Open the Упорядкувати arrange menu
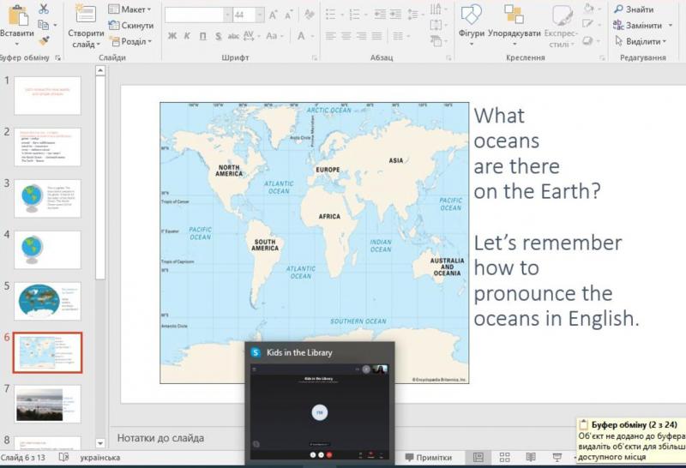The width and height of the screenshot is (686, 468). [x=514, y=24]
